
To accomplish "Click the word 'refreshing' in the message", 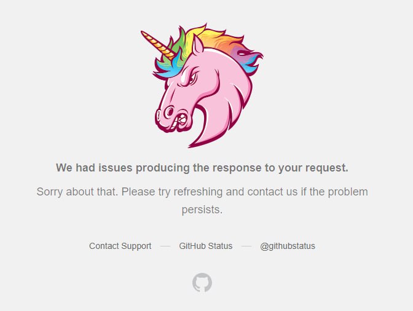I will [x=198, y=192].
